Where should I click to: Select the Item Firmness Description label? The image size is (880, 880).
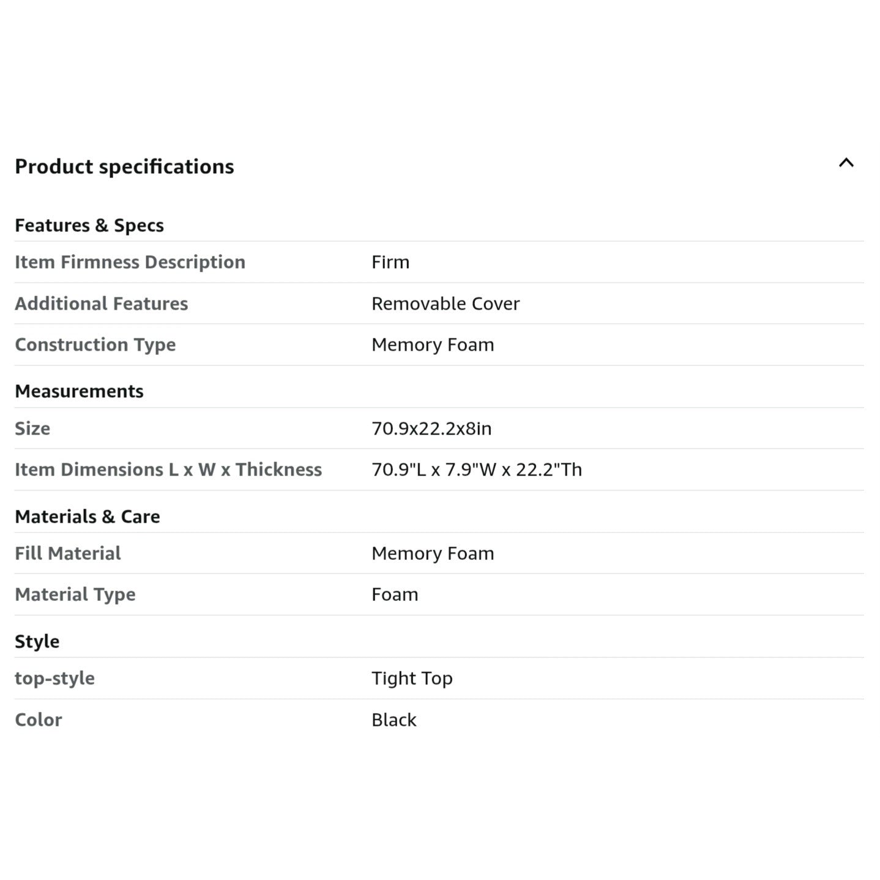pos(130,262)
